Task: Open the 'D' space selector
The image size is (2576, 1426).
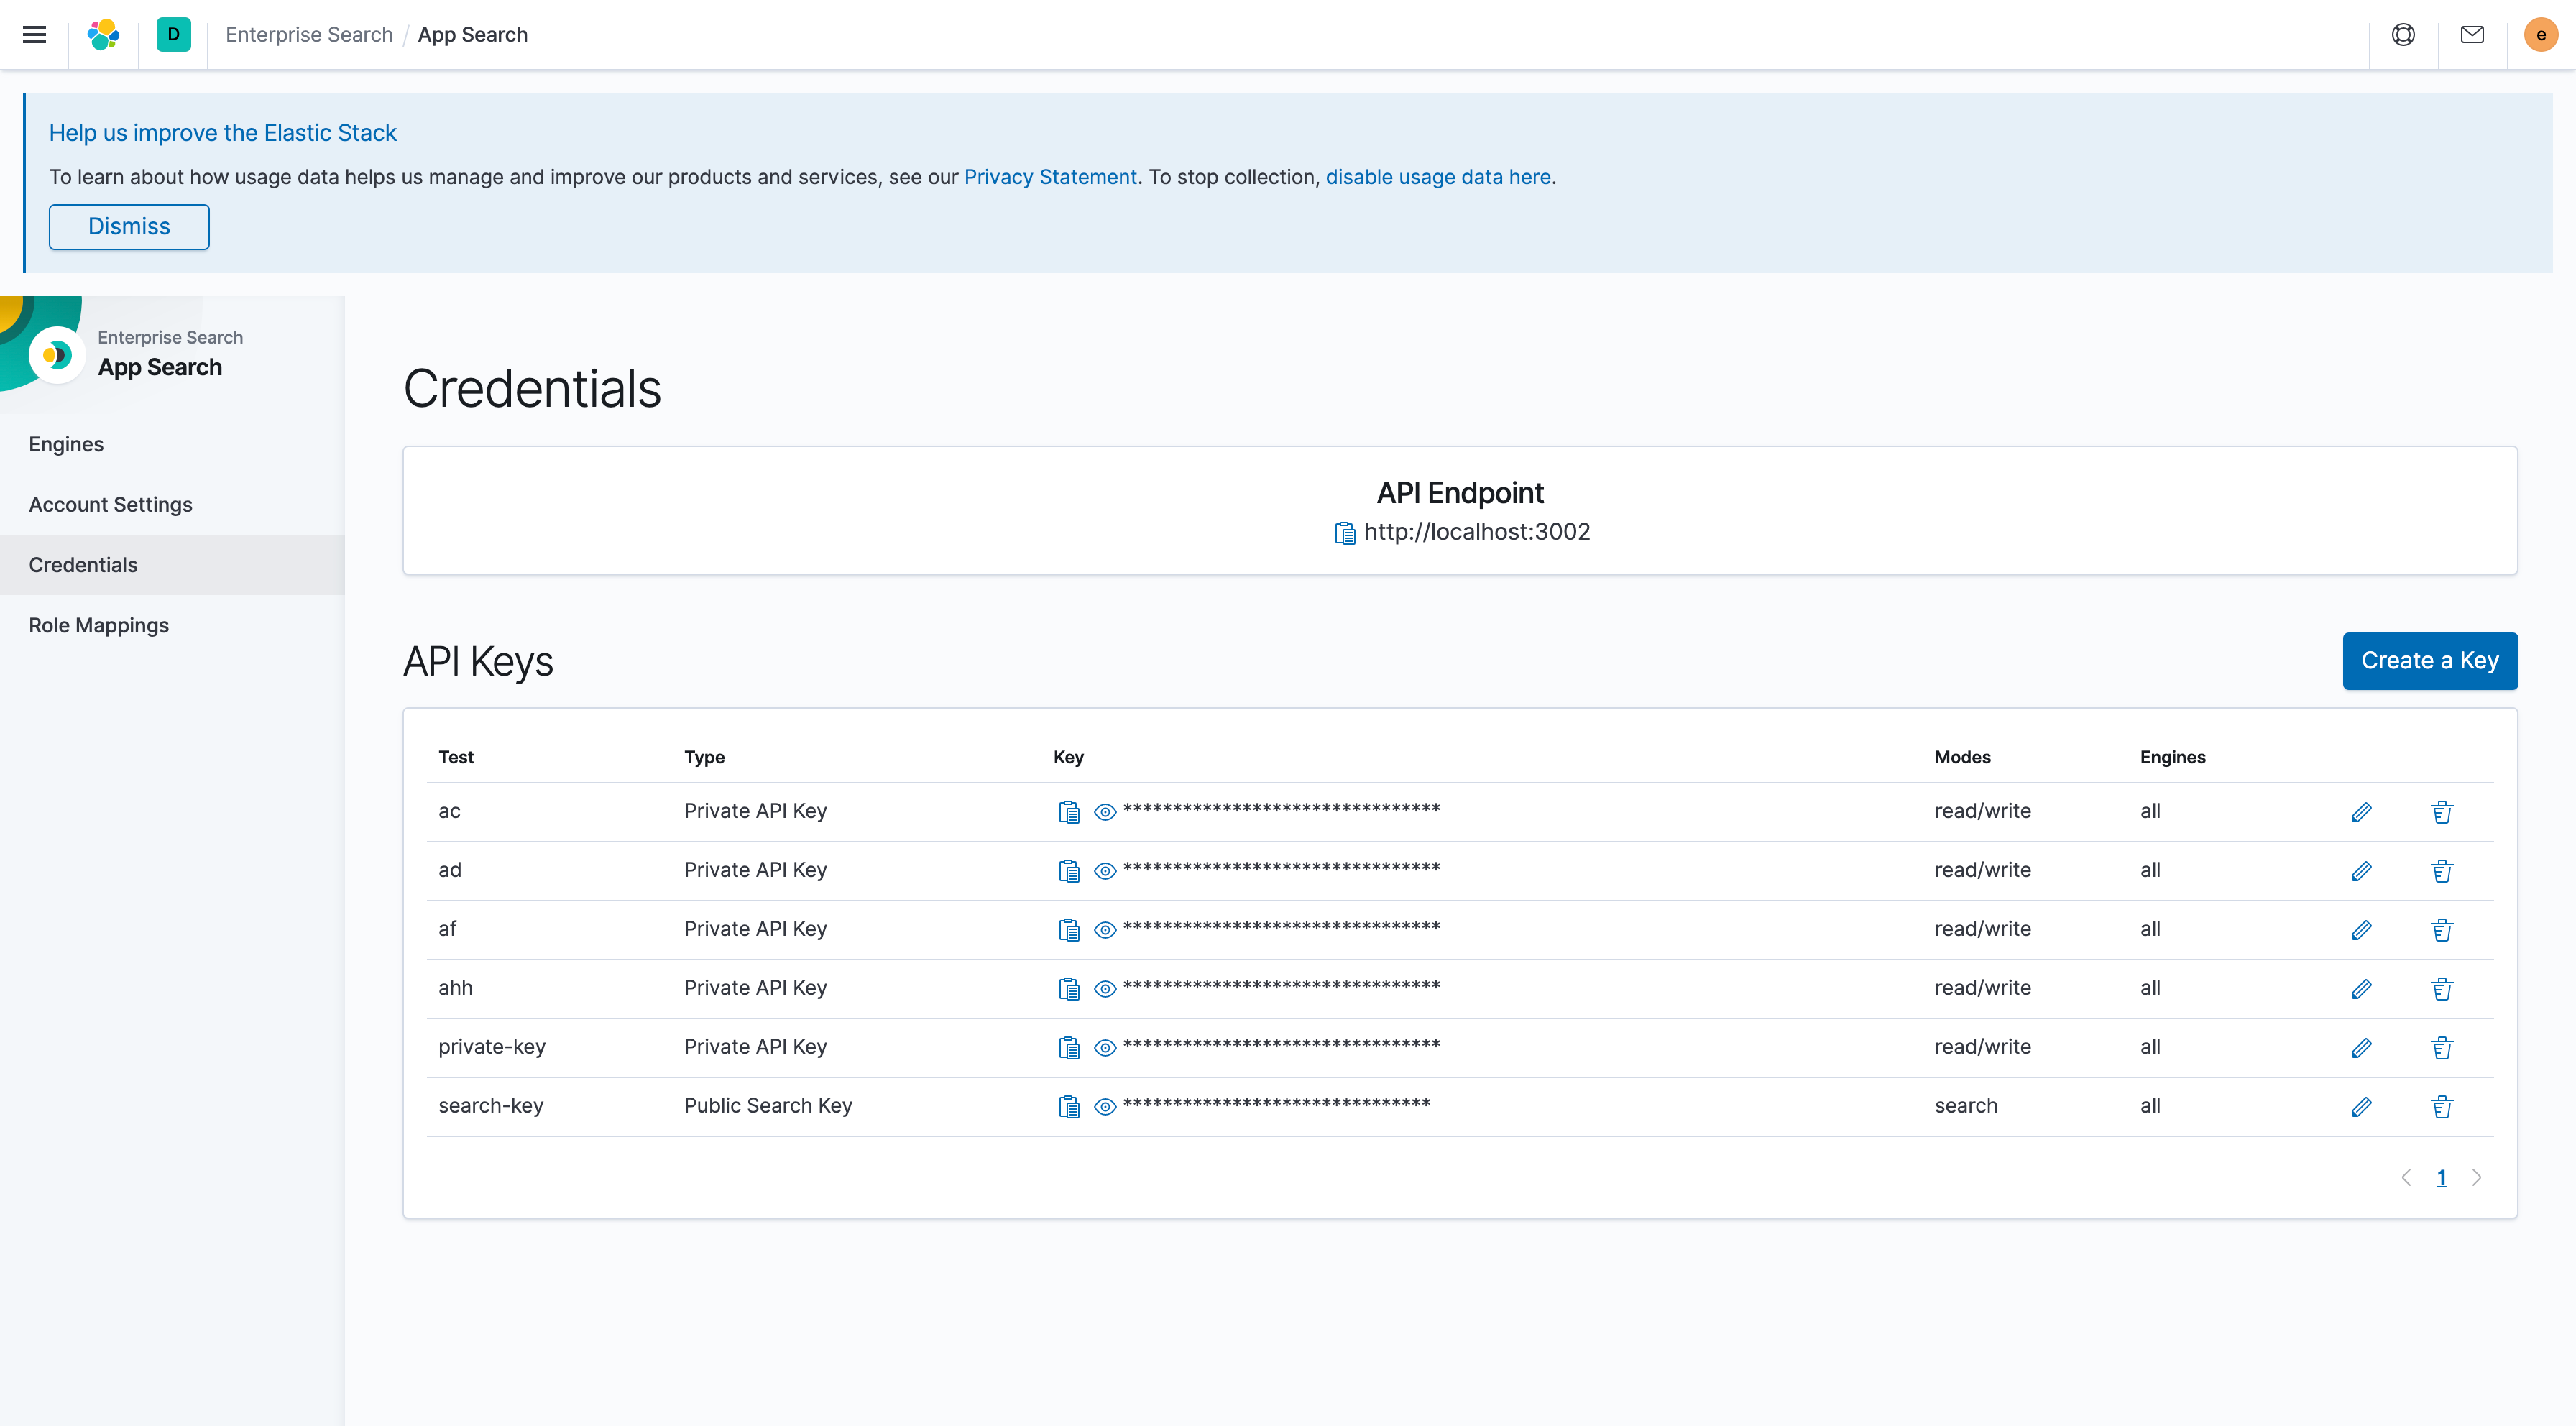Action: tap(173, 35)
